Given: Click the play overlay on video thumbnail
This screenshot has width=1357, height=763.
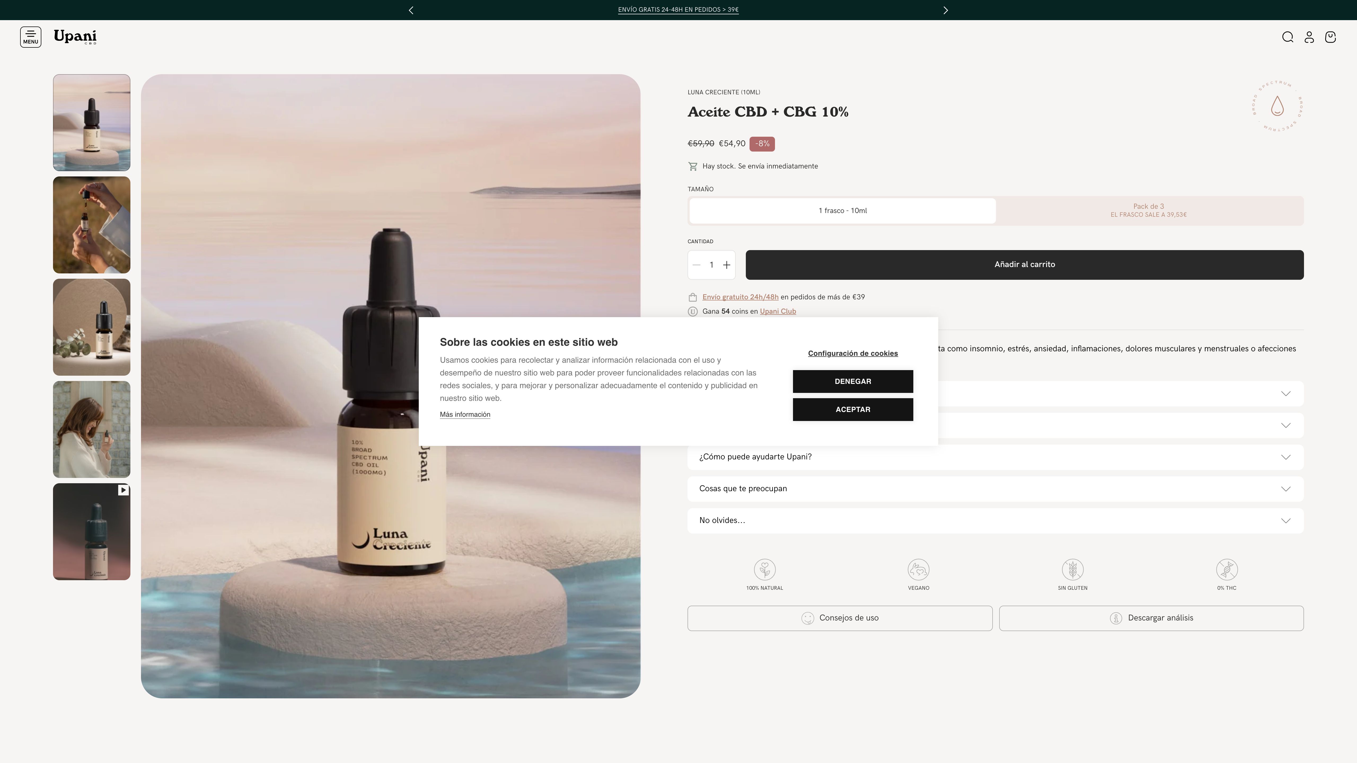Looking at the screenshot, I should (123, 490).
